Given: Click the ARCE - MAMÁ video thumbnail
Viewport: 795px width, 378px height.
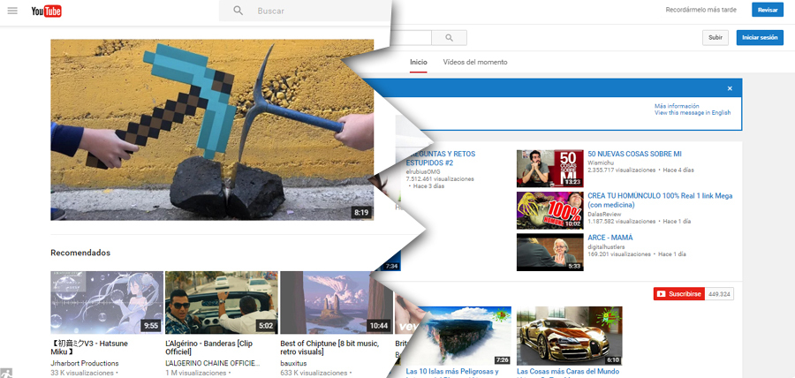Looking at the screenshot, I should pos(549,252).
